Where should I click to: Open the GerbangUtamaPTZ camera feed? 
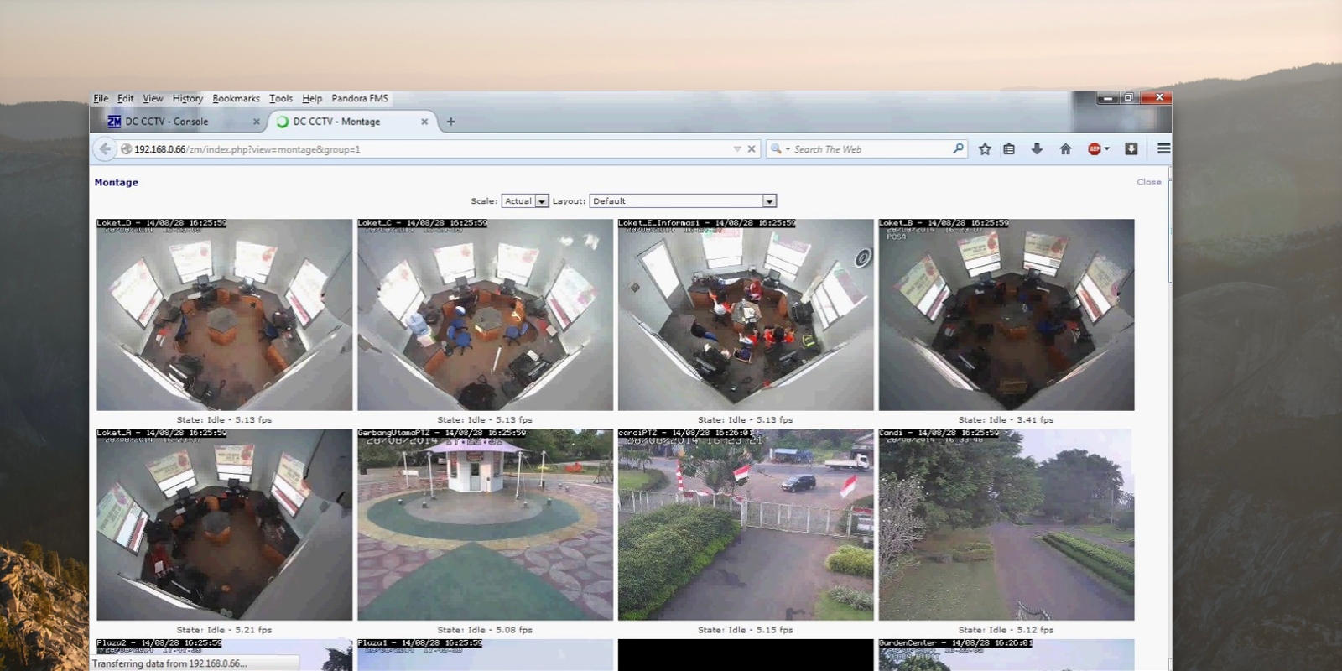485,525
